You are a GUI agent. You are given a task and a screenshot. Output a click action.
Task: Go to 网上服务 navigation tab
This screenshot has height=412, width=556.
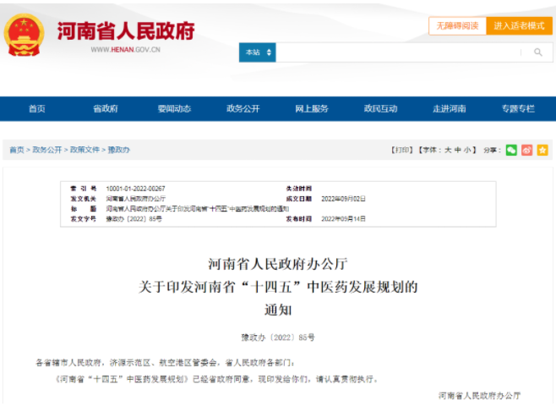tap(311, 109)
